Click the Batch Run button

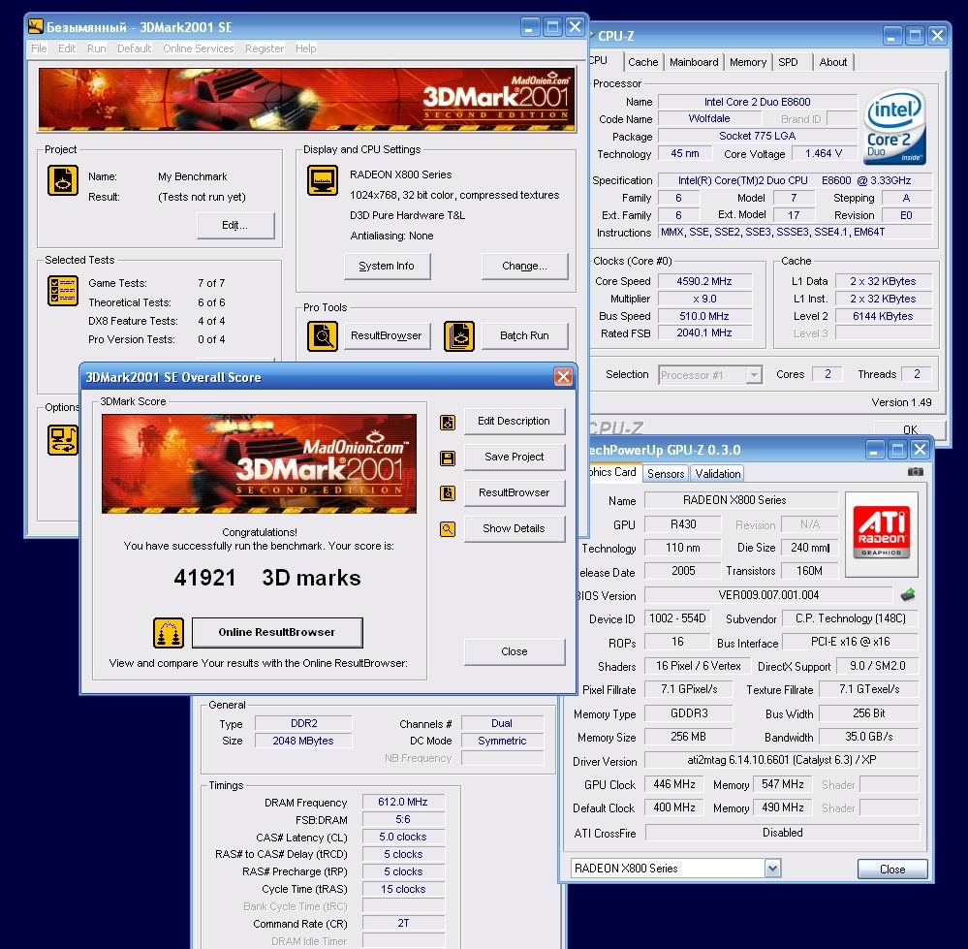[524, 336]
